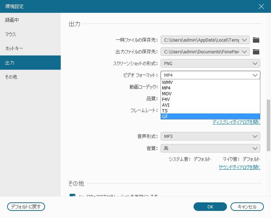271x218 pixels.
Task: Select F4V from video format list
Action: (x=210, y=100)
